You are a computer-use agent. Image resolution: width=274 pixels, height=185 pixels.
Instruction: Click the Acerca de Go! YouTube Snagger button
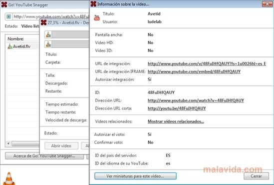(x=44, y=156)
